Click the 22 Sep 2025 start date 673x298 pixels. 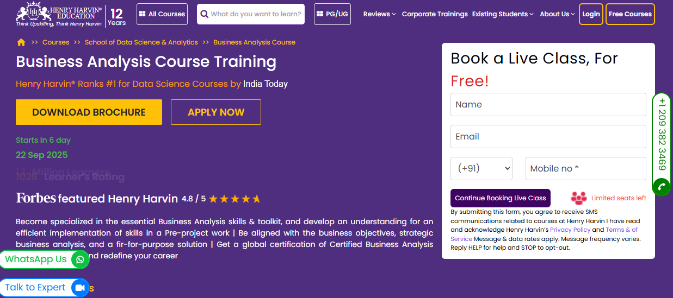42,155
